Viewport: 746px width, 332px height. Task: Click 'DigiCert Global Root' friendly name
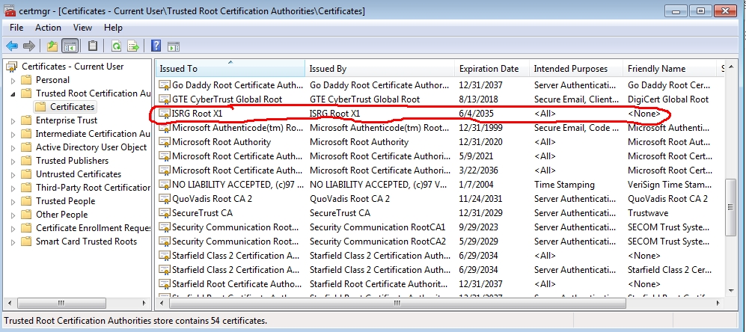(x=668, y=100)
